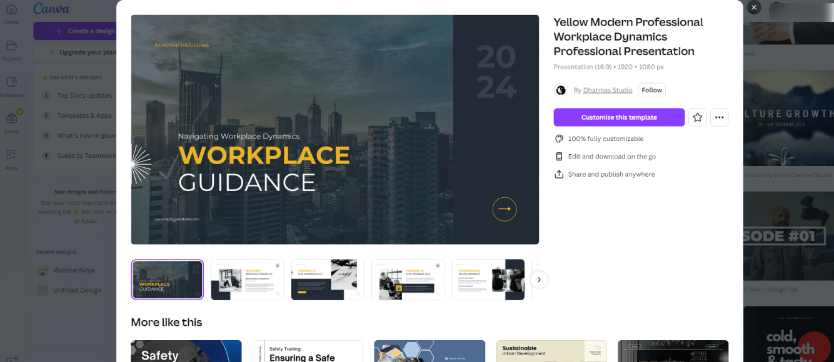834x362 pixels.
Task: Click the Share and publish upload icon
Action: pyautogui.click(x=559, y=174)
